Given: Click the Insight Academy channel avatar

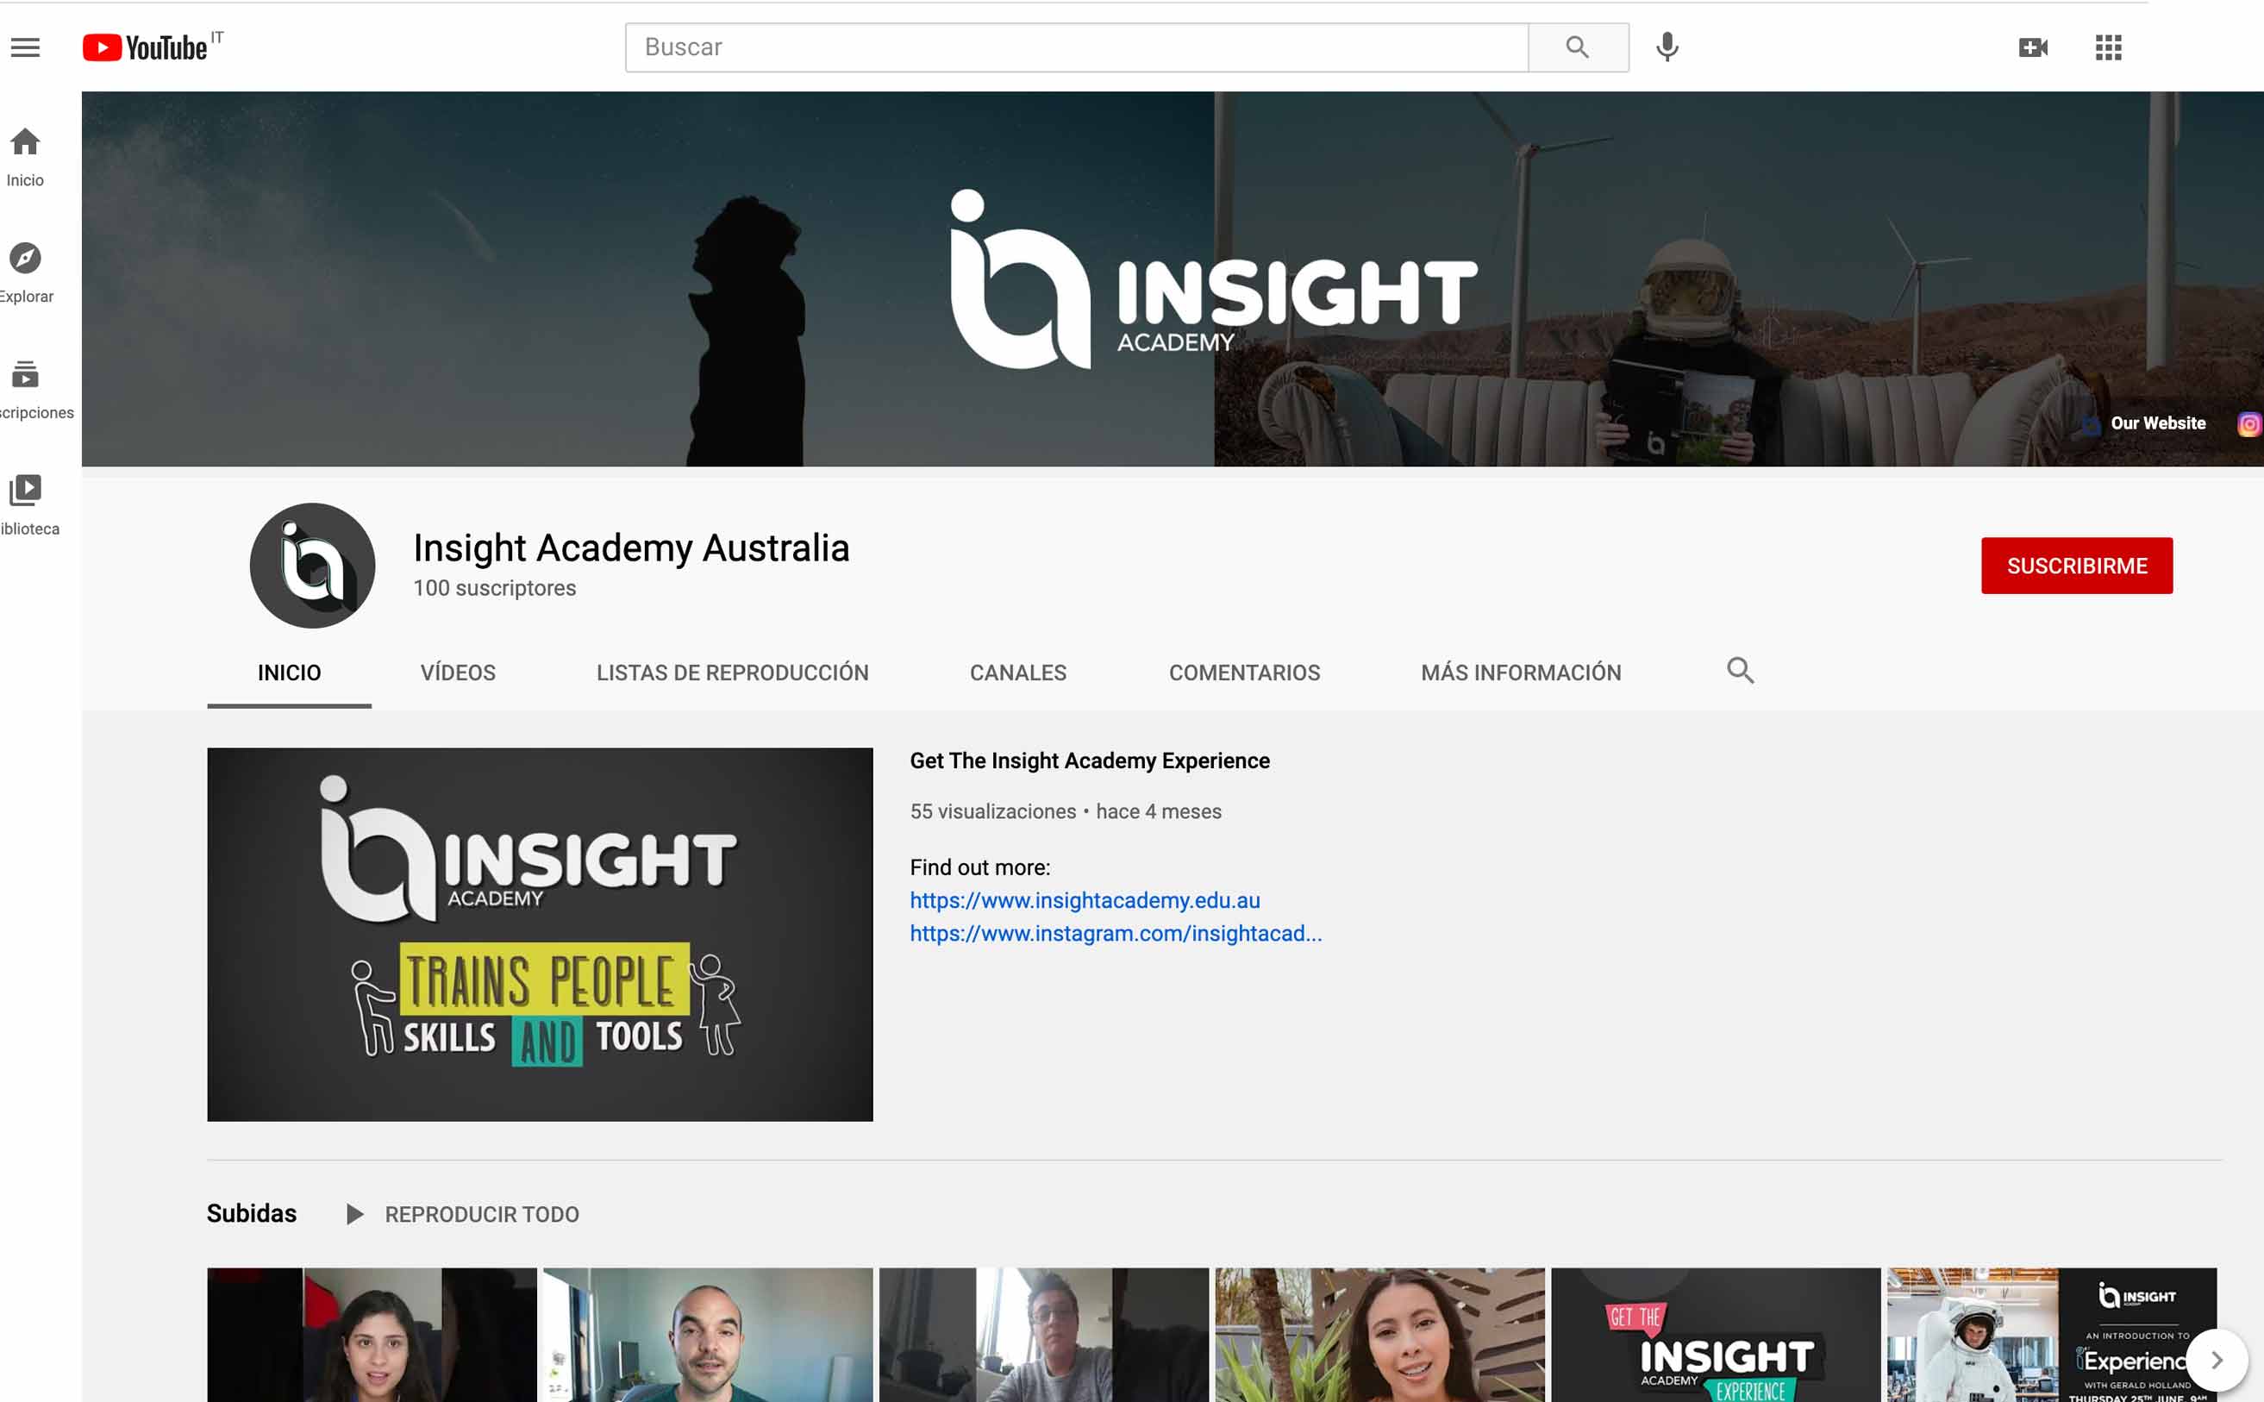Looking at the screenshot, I should 312,566.
